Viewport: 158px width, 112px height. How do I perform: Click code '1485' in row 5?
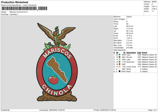(x=139, y=64)
